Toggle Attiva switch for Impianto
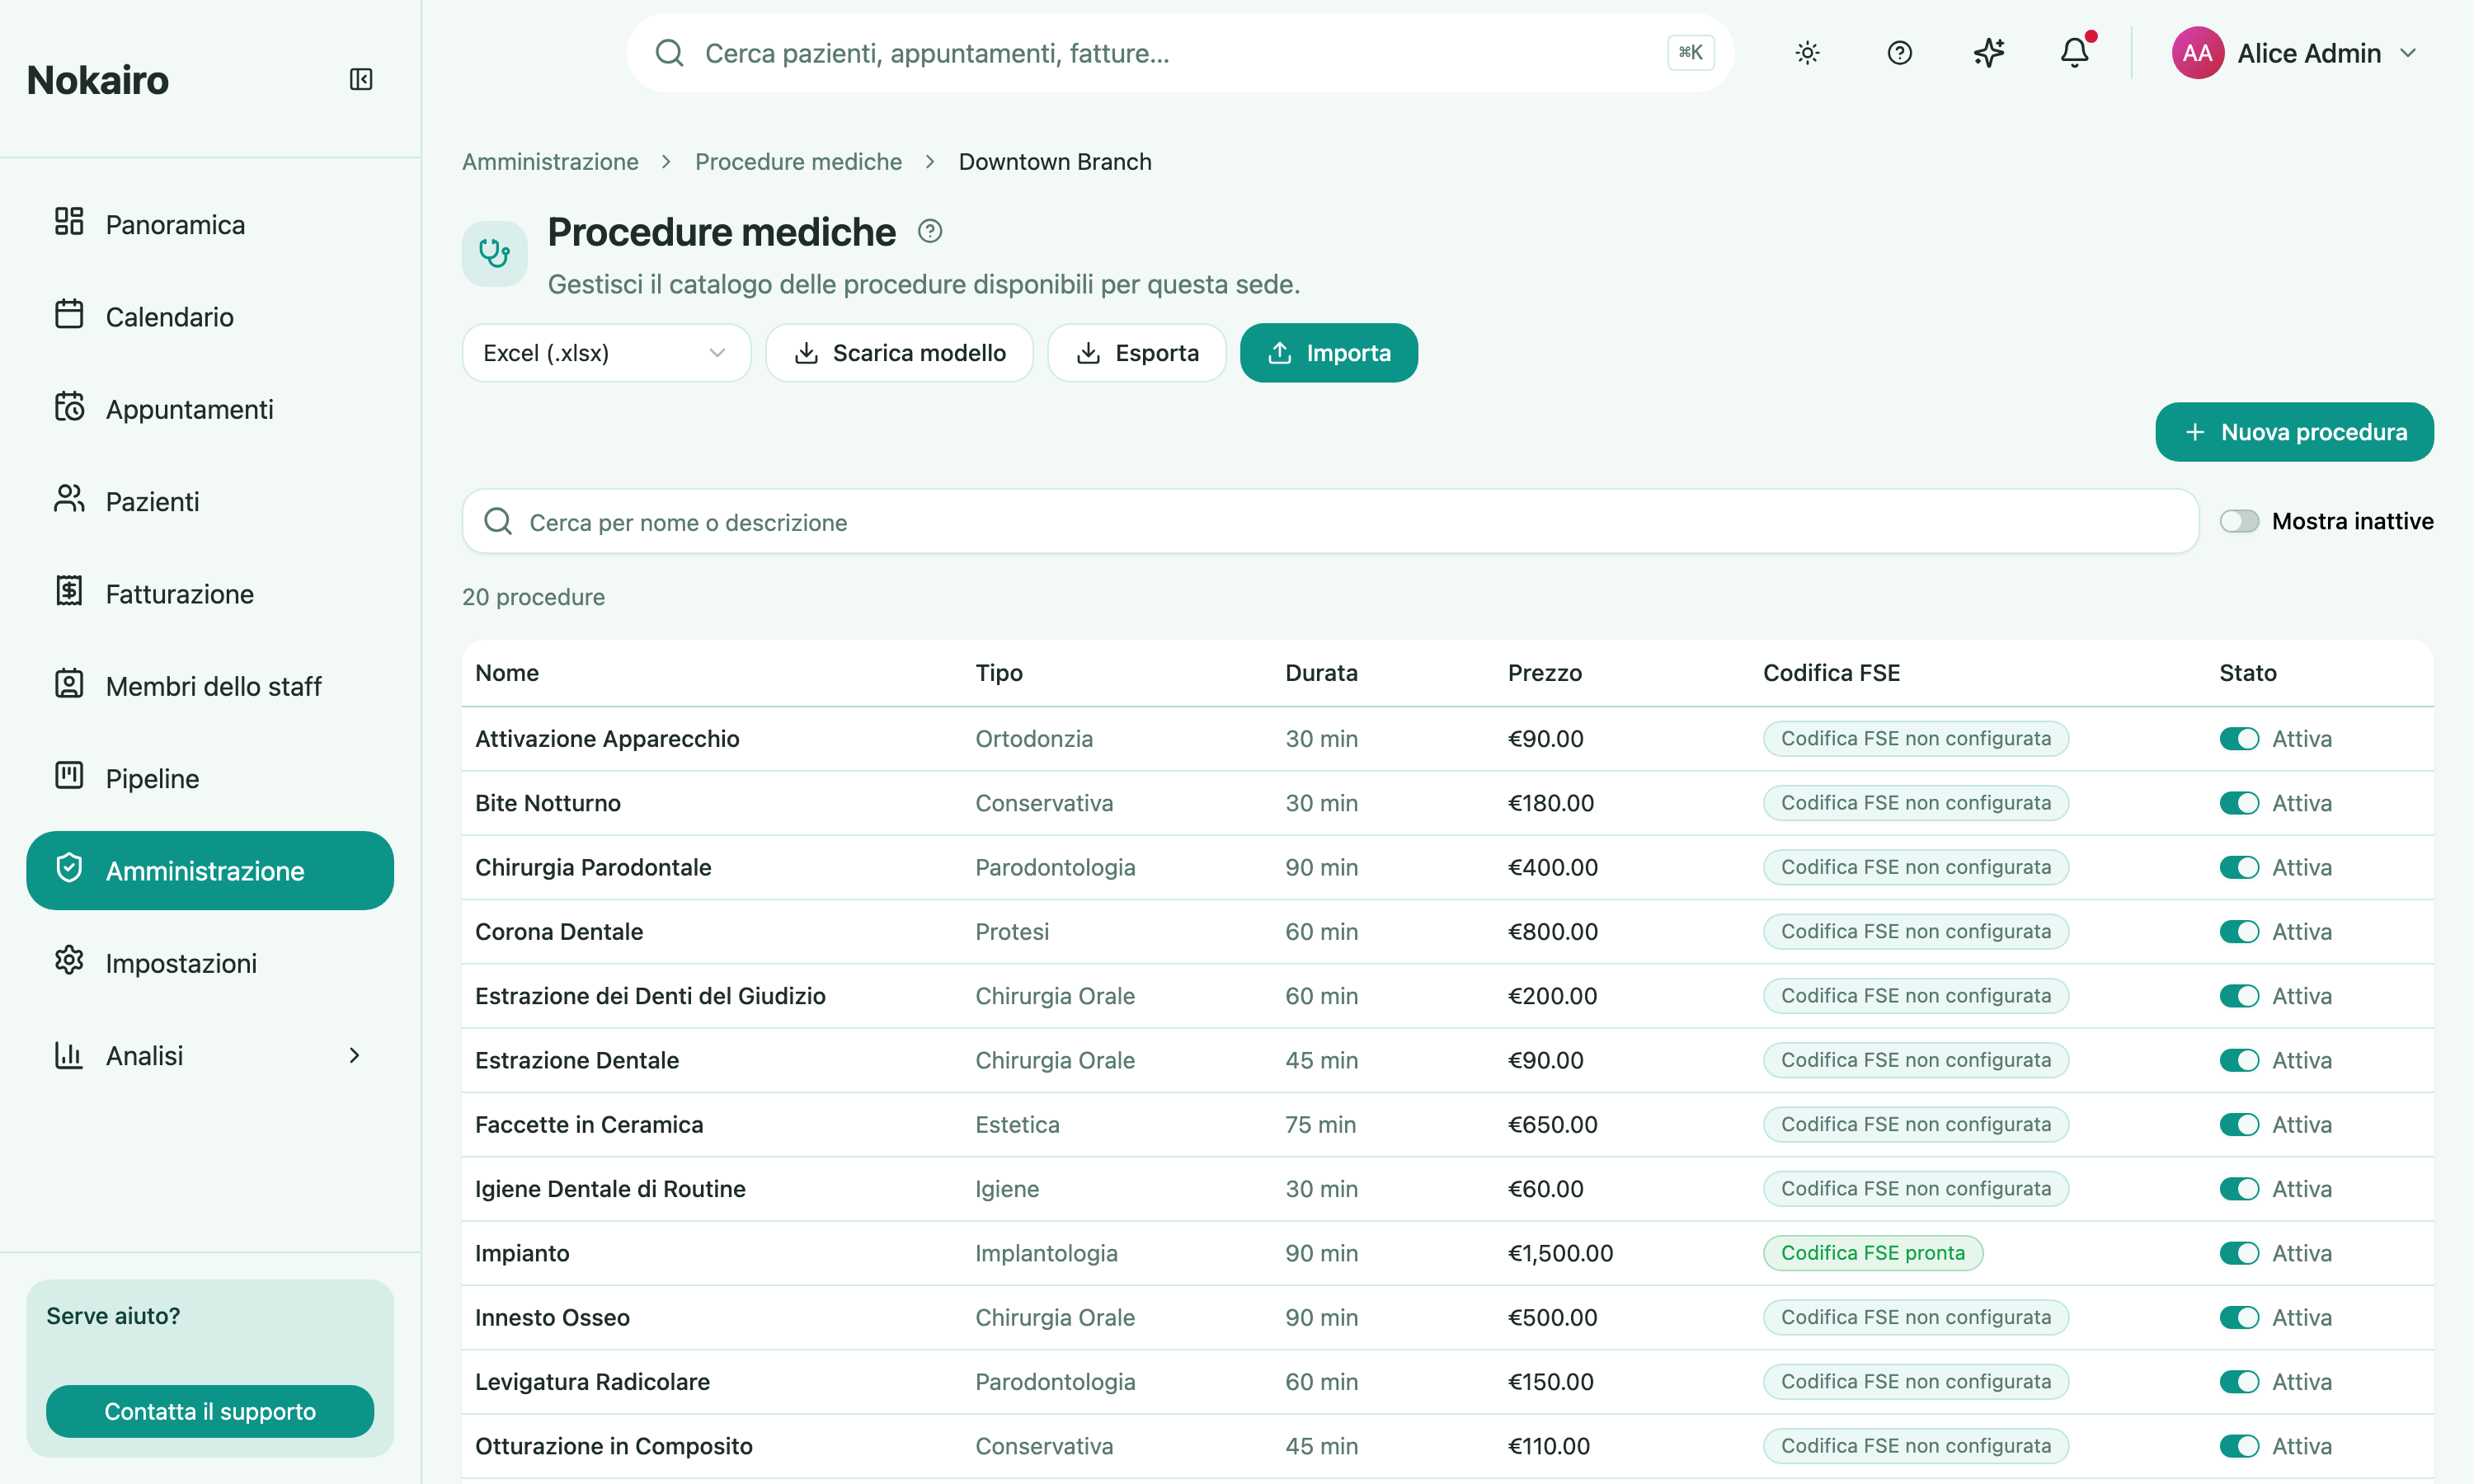The height and width of the screenshot is (1484, 2474). [2239, 1253]
